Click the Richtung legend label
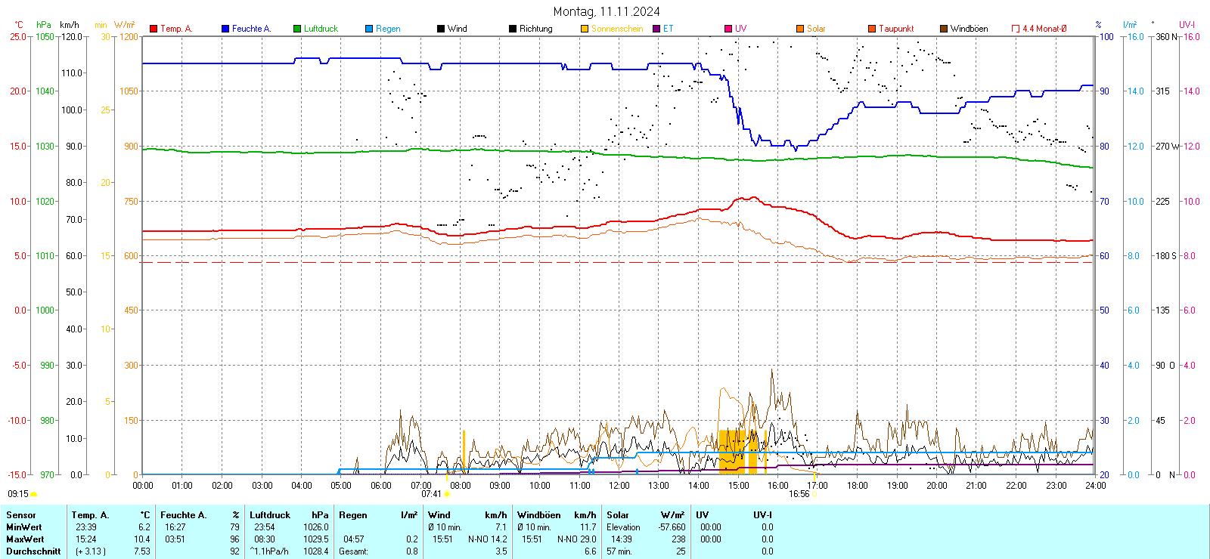Image resolution: width=1210 pixels, height=559 pixels. [535, 29]
